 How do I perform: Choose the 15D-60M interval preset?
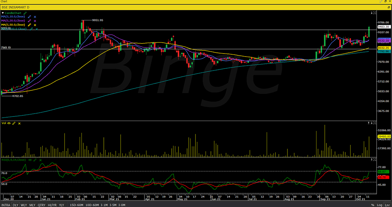pyautogui.click(x=76, y=205)
